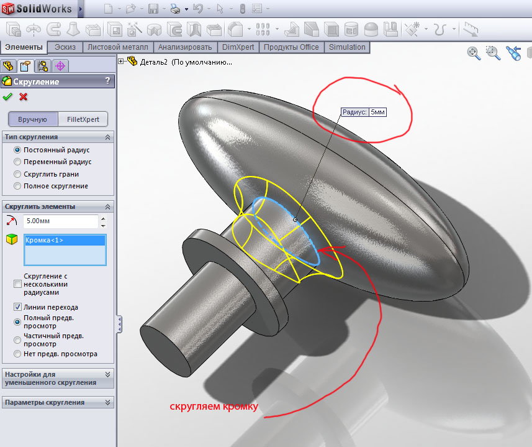Screen dimensions: 532x447
Task: Cancel the fillet with red X
Action: click(x=24, y=96)
